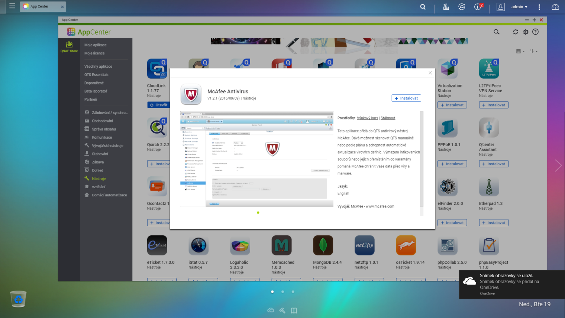Open CloudLink with Otevřít button
Viewport: 565px width, 318px height.
click(x=159, y=105)
